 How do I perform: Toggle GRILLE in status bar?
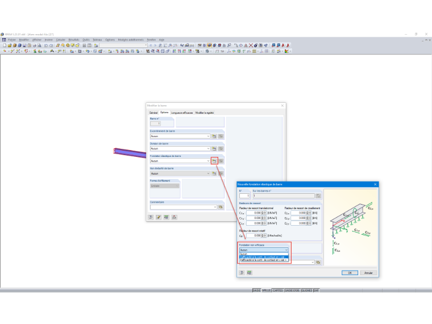(266, 290)
